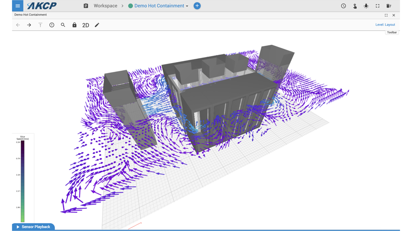Click the clipboard Workspace icon
The image size is (412, 231).
86,6
